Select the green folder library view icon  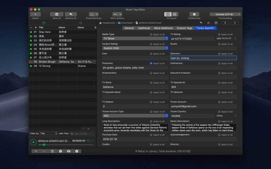[44, 23]
